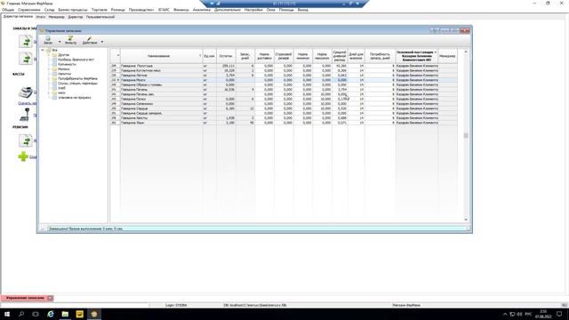Open Task View on taskbar

36,314
